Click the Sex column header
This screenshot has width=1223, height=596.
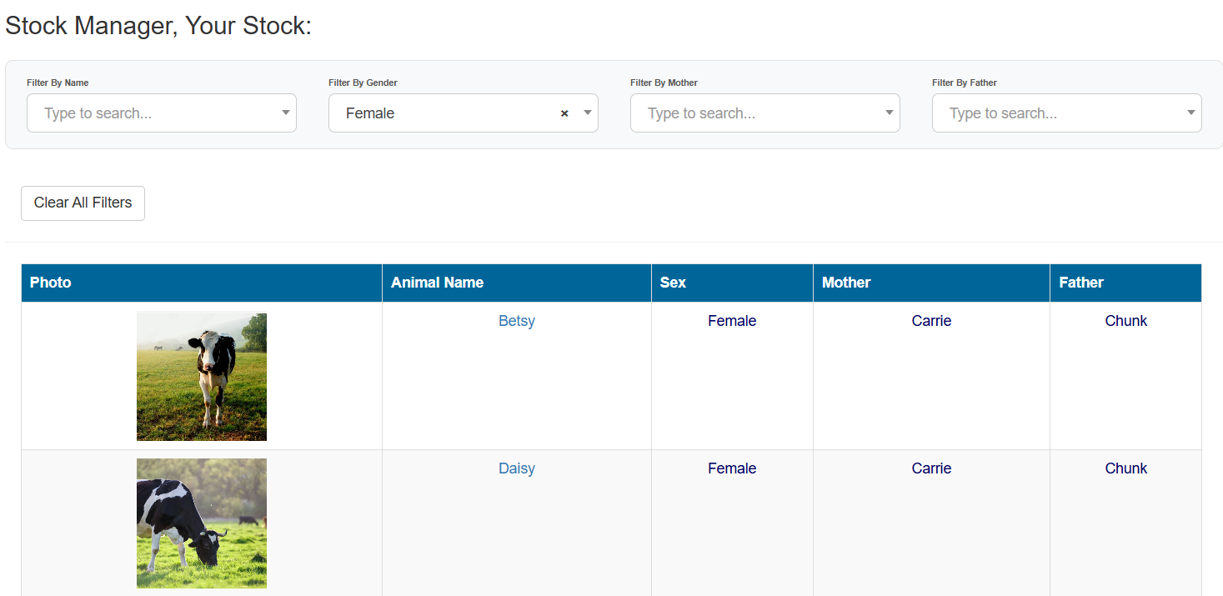pyautogui.click(x=732, y=283)
